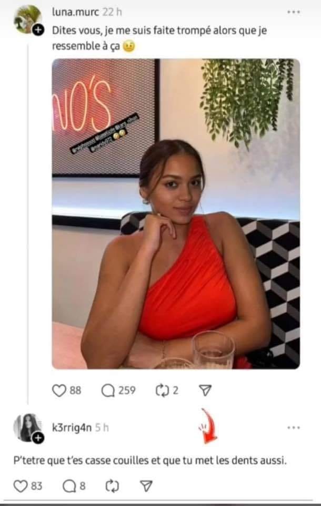Screen dimensions: 321x506
Task: View the 259 comments count
Action: (x=127, y=391)
